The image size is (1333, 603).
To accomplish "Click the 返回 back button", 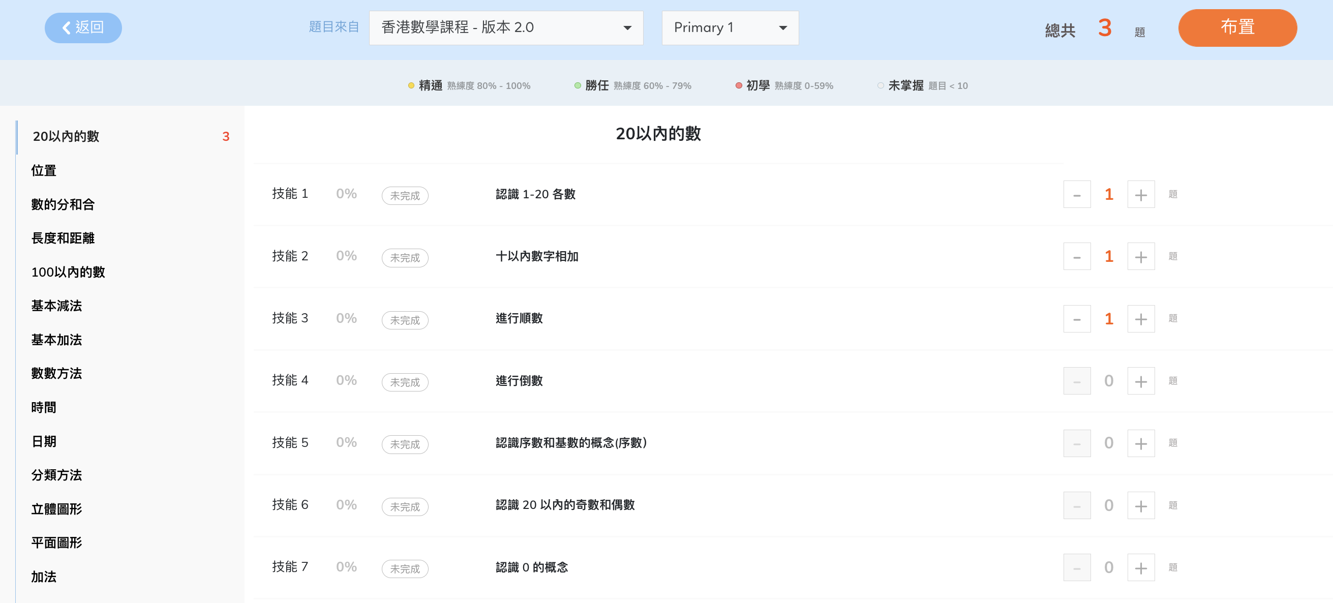I will (83, 27).
